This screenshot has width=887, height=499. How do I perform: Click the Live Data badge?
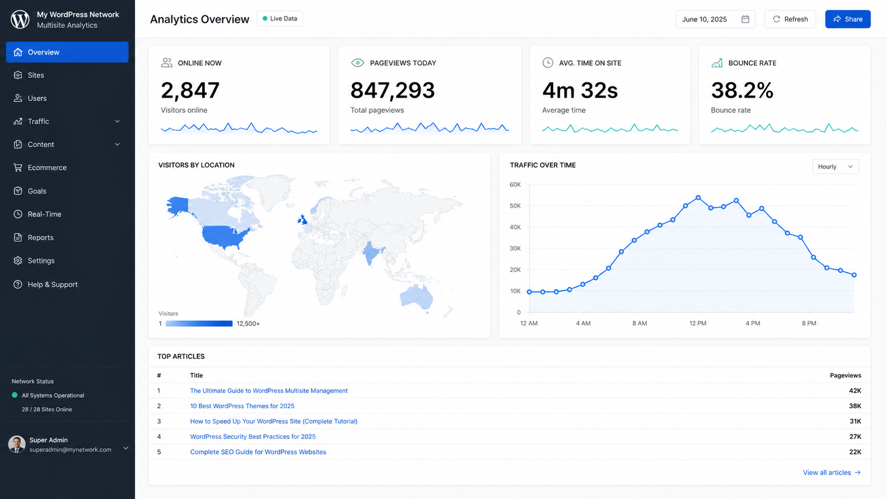coord(280,19)
